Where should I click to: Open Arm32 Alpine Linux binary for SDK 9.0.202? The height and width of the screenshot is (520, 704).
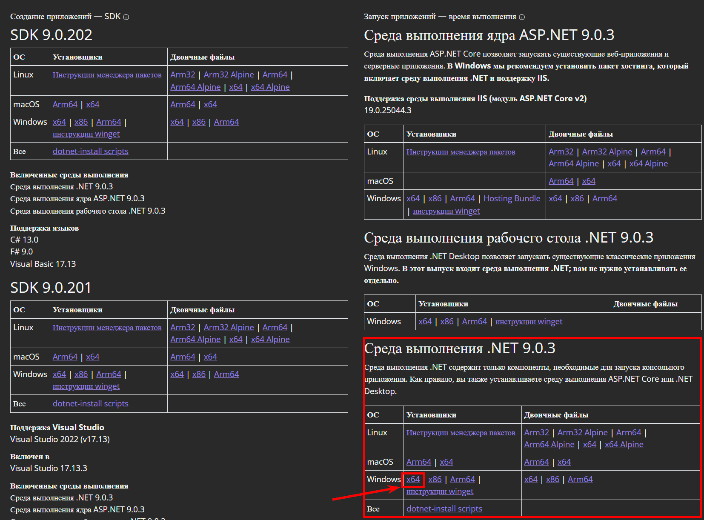[x=229, y=75]
